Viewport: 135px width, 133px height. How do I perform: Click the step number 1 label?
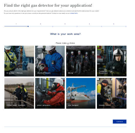coord(16,24)
